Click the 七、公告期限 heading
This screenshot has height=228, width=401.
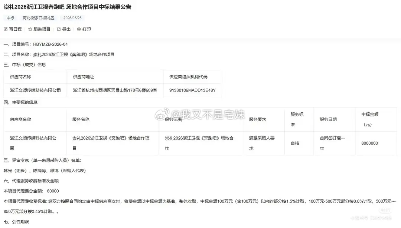tap(16, 222)
